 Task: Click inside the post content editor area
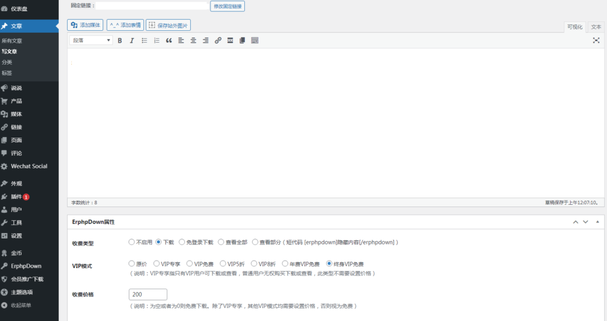pos(336,123)
